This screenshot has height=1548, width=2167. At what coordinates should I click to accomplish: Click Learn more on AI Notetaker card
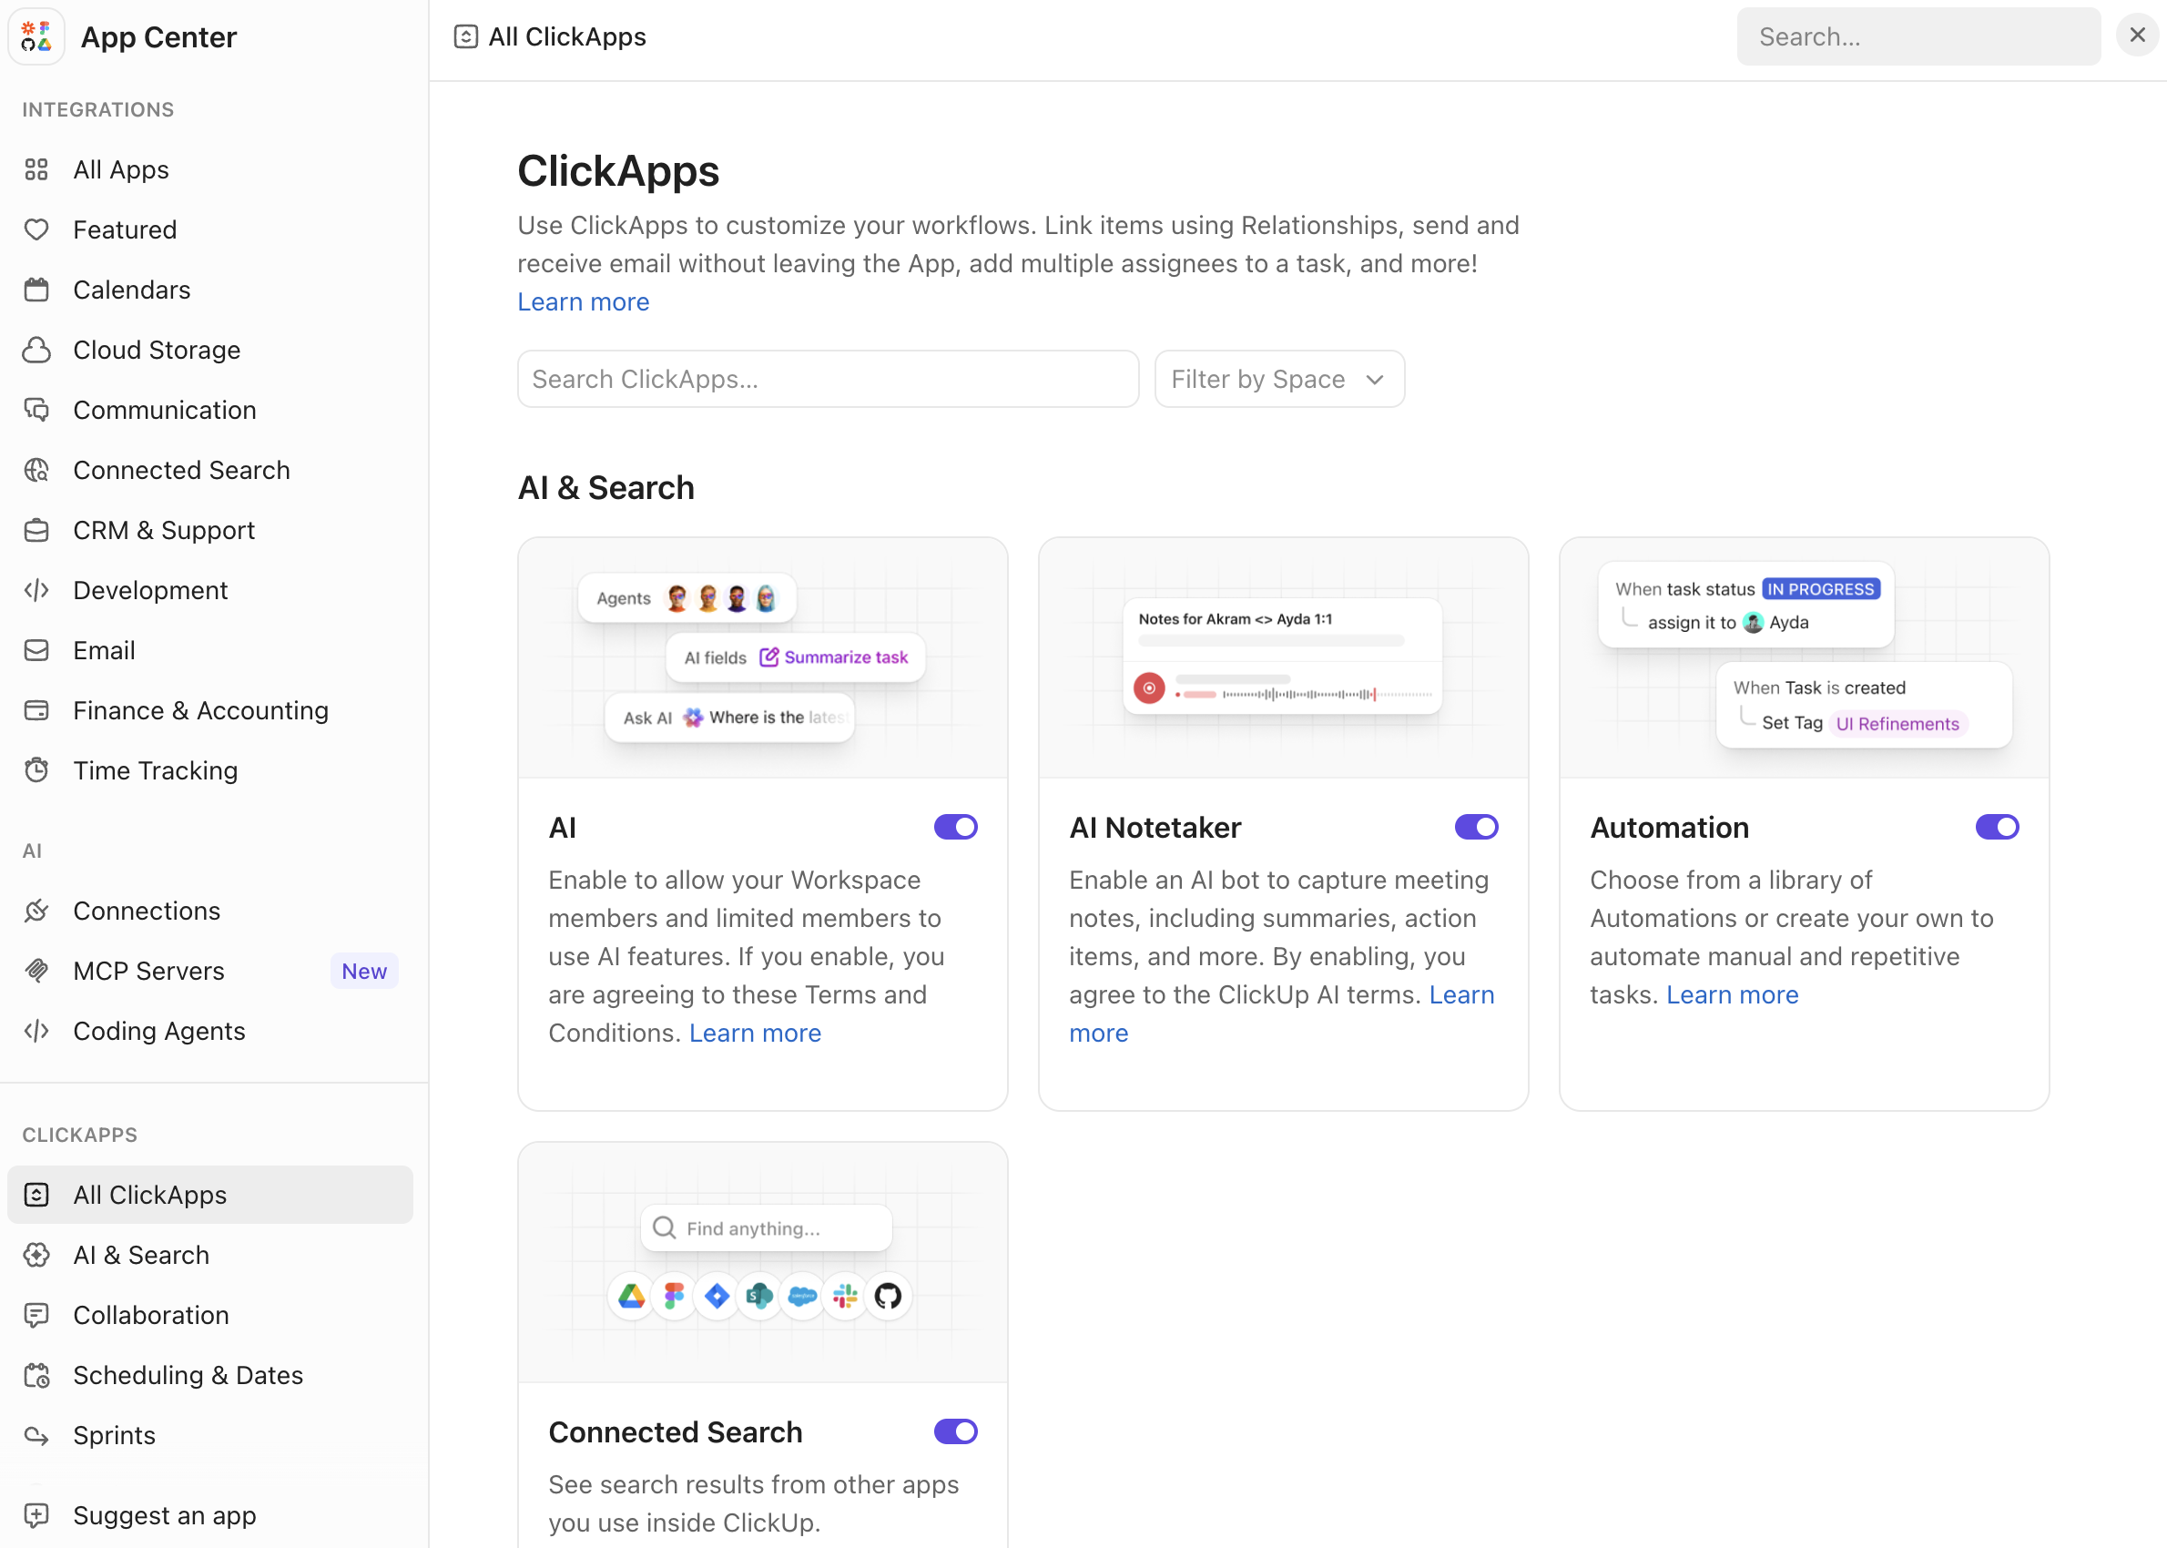1462,994
